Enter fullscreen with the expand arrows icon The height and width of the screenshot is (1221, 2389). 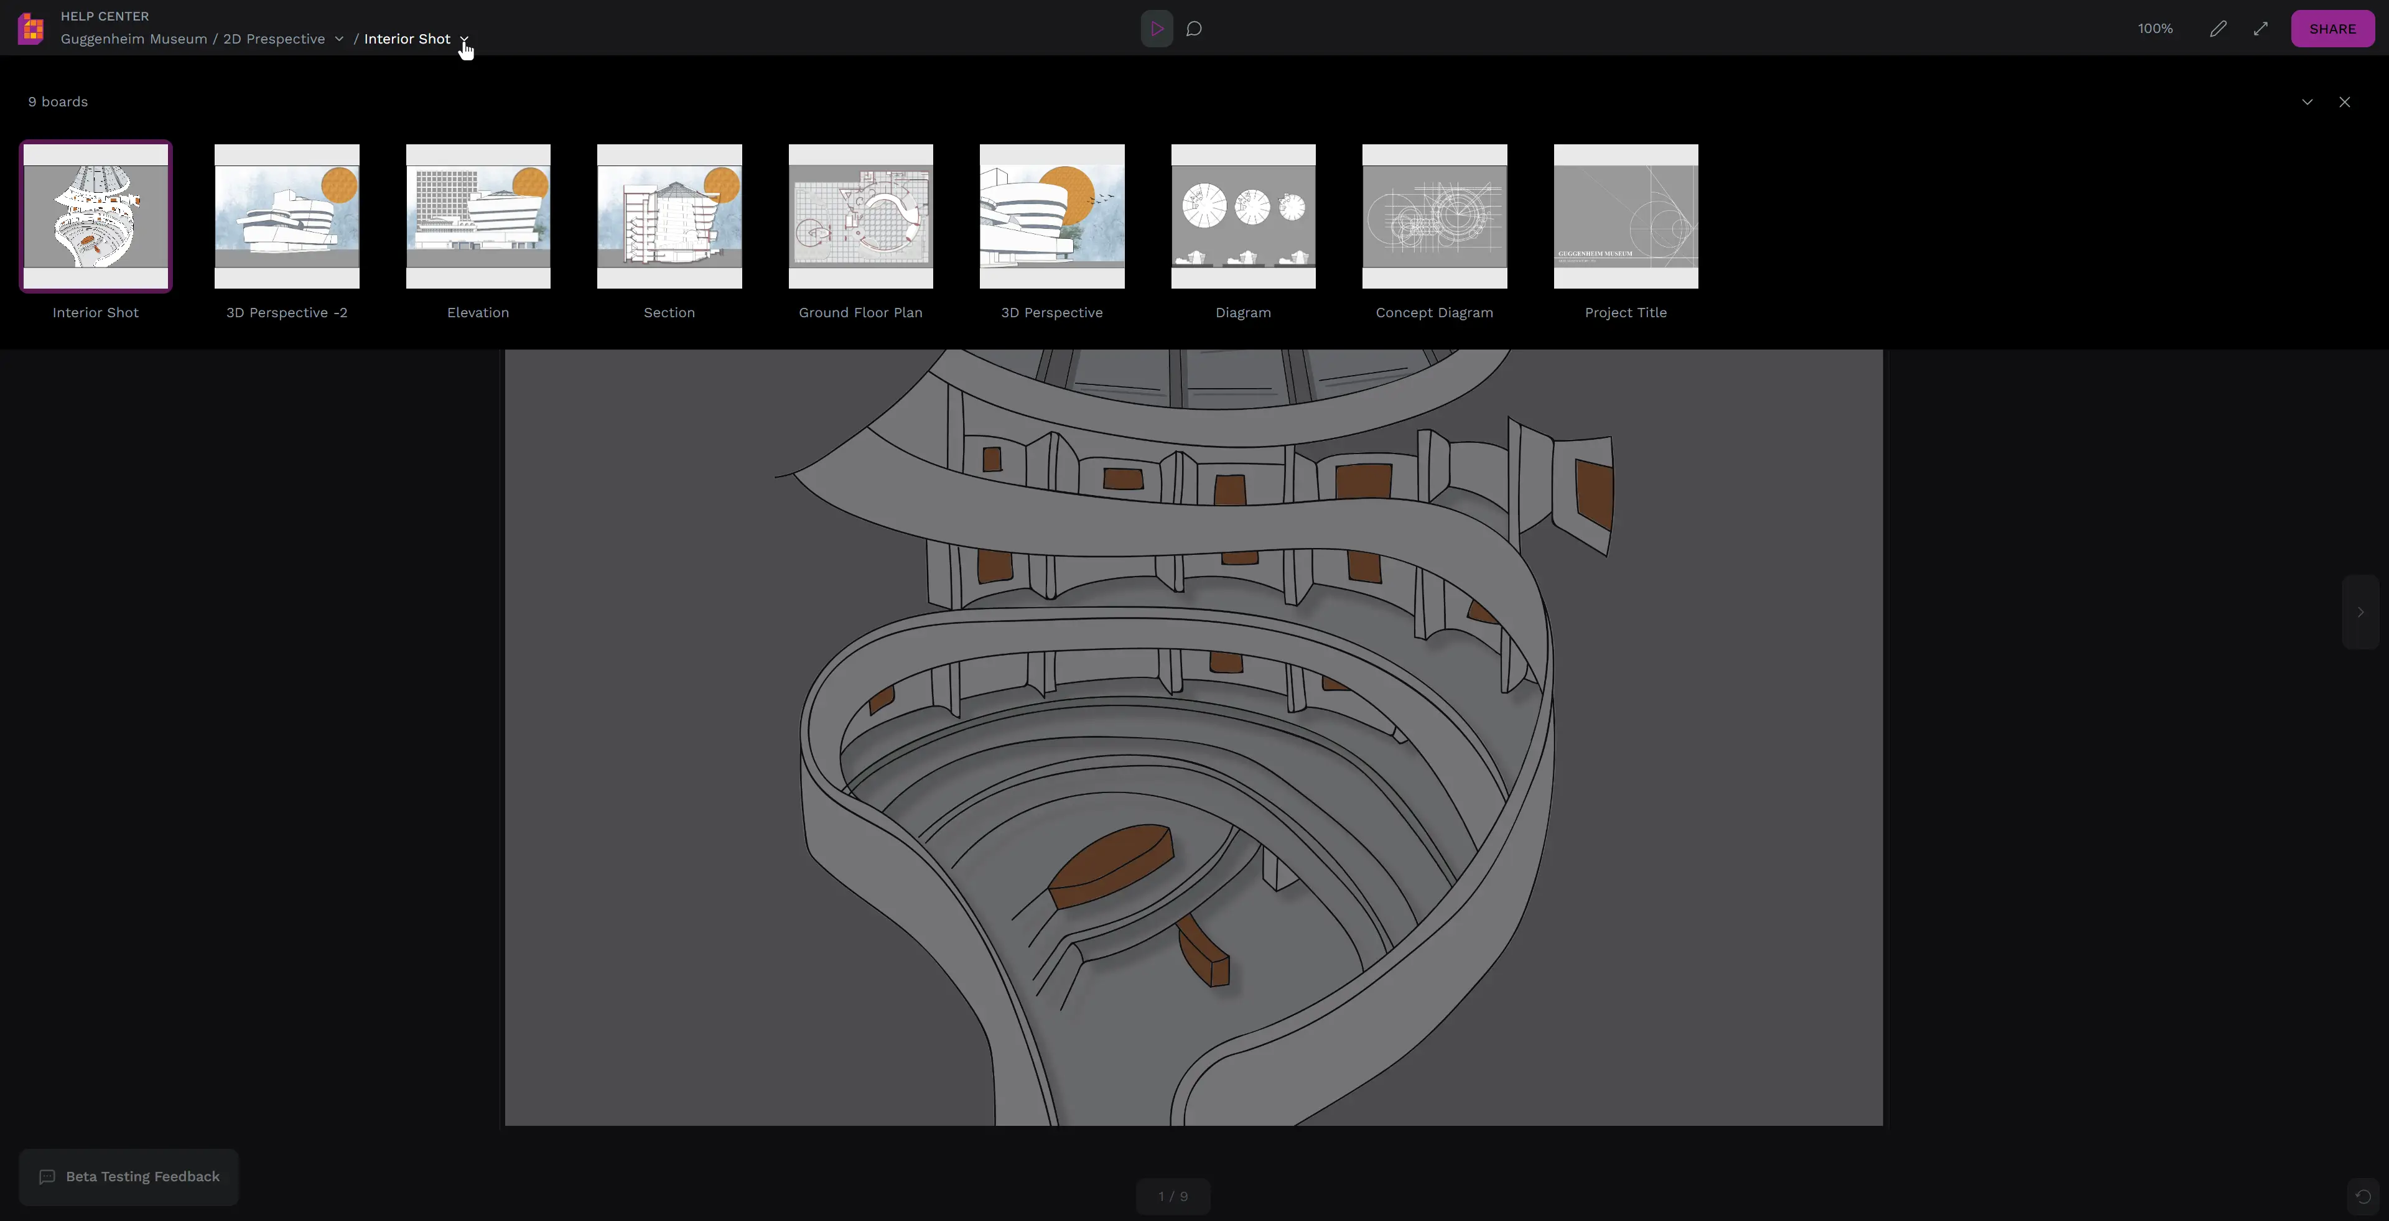[x=2260, y=29]
